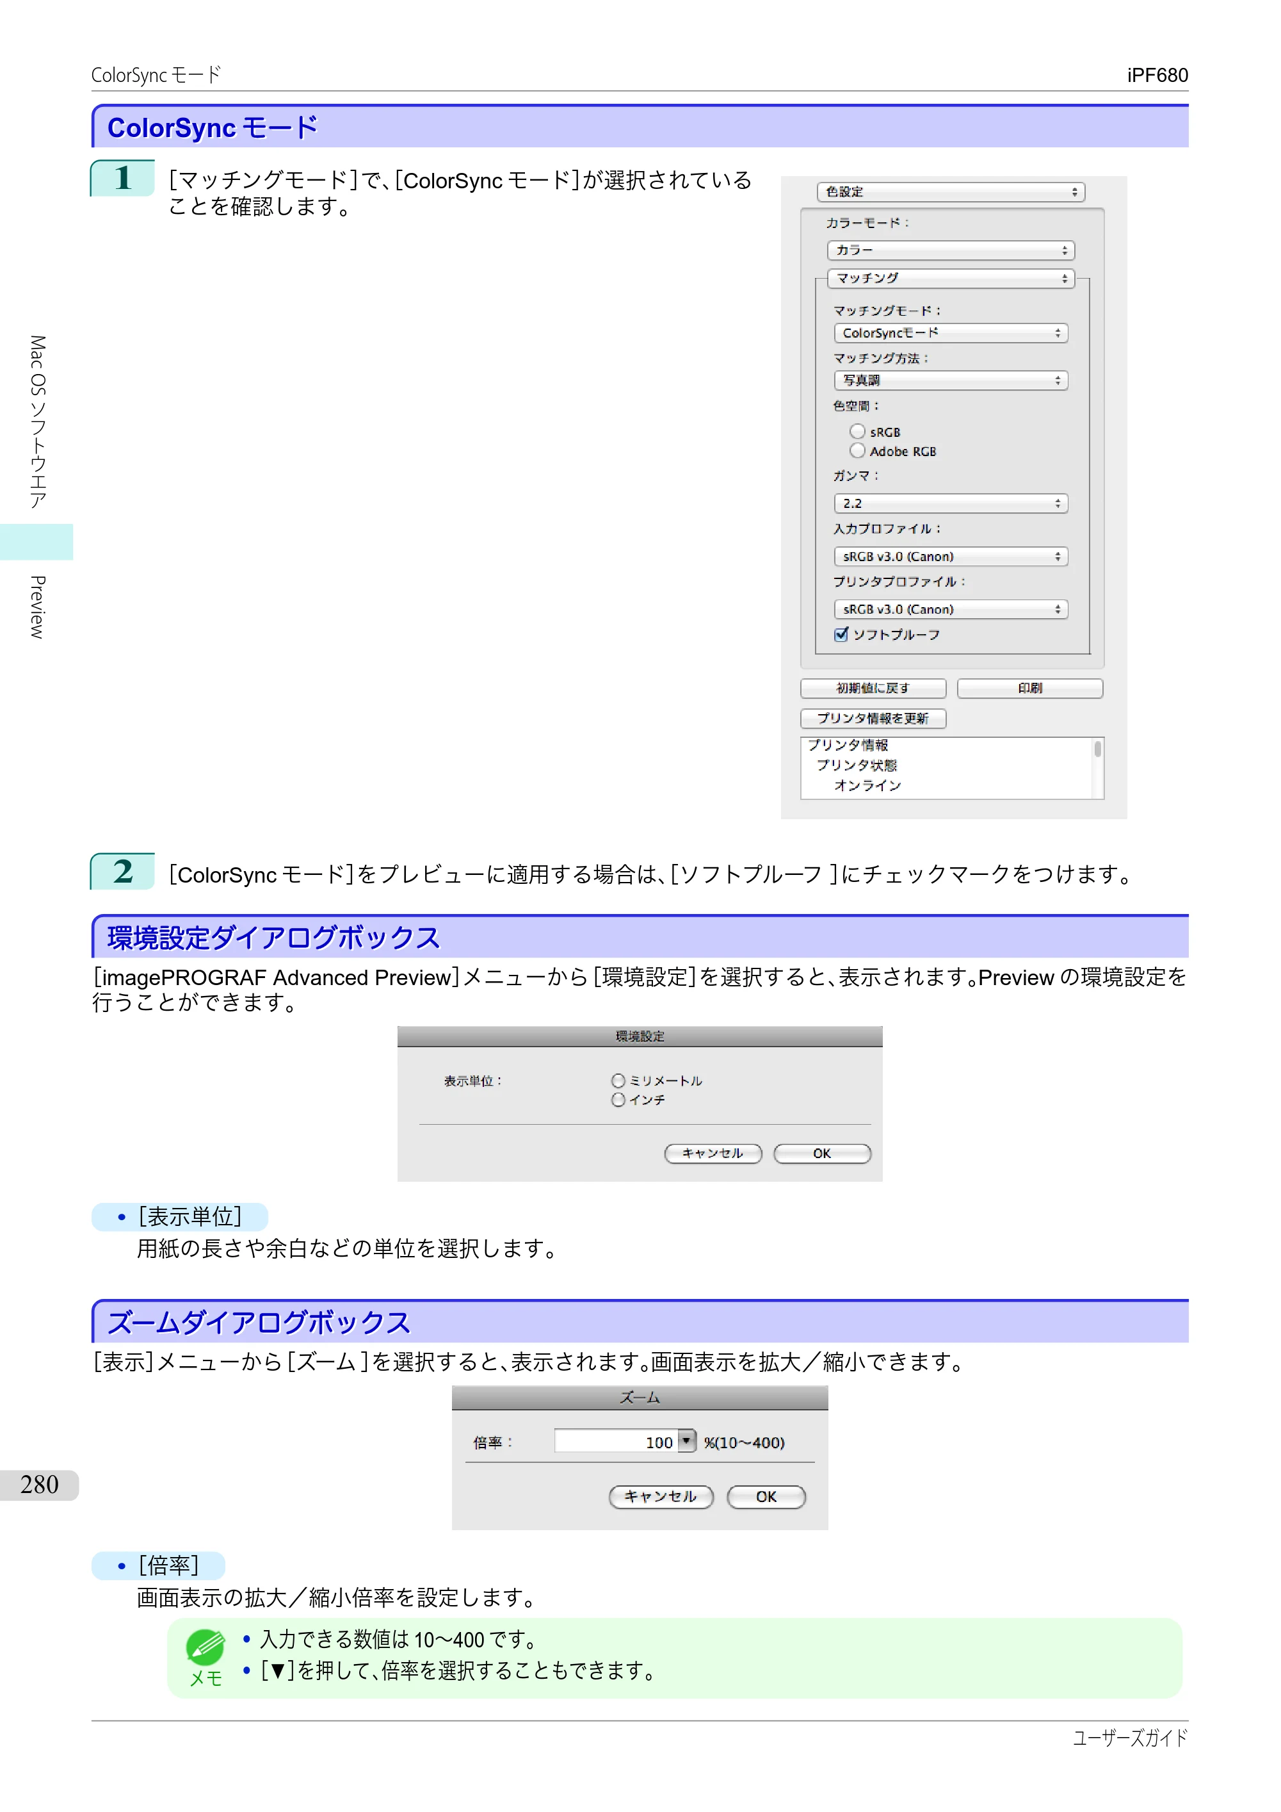Select the インチ radio button
Screen dimensions: 1281x1812
pyautogui.click(x=618, y=1099)
